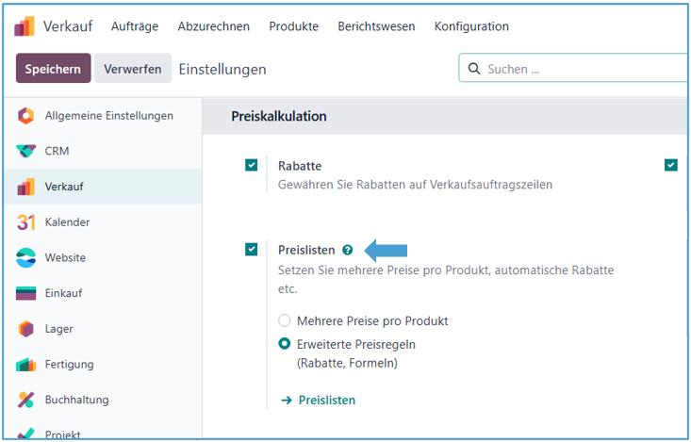The height and width of the screenshot is (442, 691).
Task: Select 'Mehrere Preise pro Produkt' option
Action: click(x=285, y=320)
